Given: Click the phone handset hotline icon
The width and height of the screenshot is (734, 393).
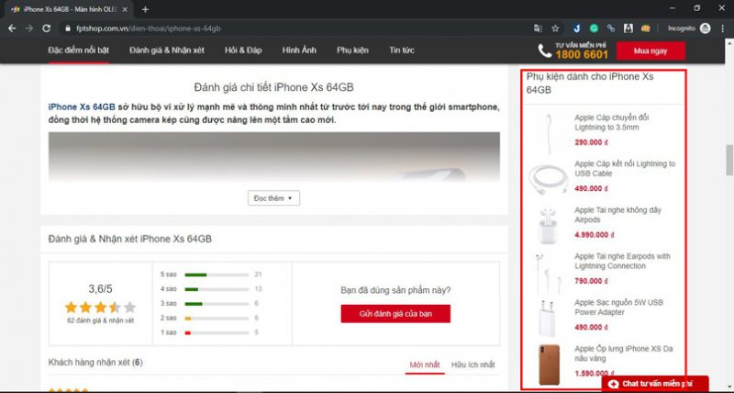Looking at the screenshot, I should click(544, 51).
